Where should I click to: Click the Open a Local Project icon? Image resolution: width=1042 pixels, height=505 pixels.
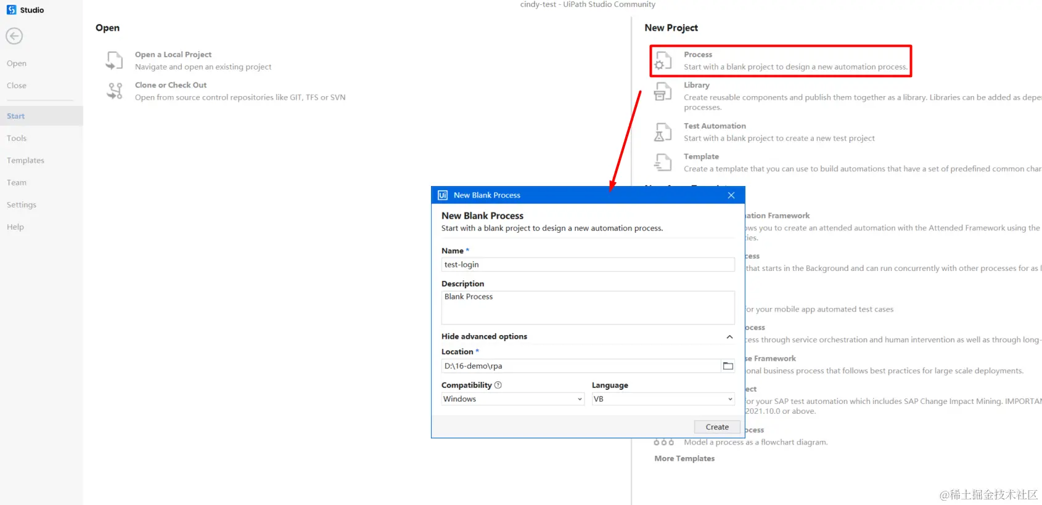[115, 60]
